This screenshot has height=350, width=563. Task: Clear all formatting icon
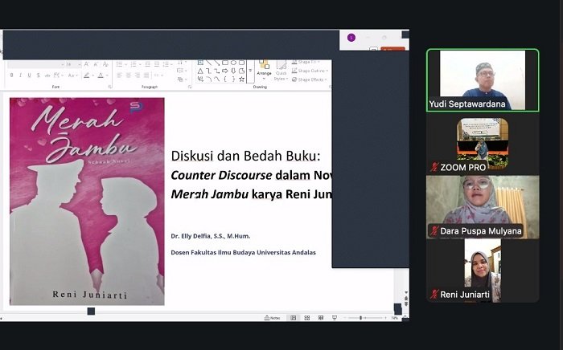point(105,64)
